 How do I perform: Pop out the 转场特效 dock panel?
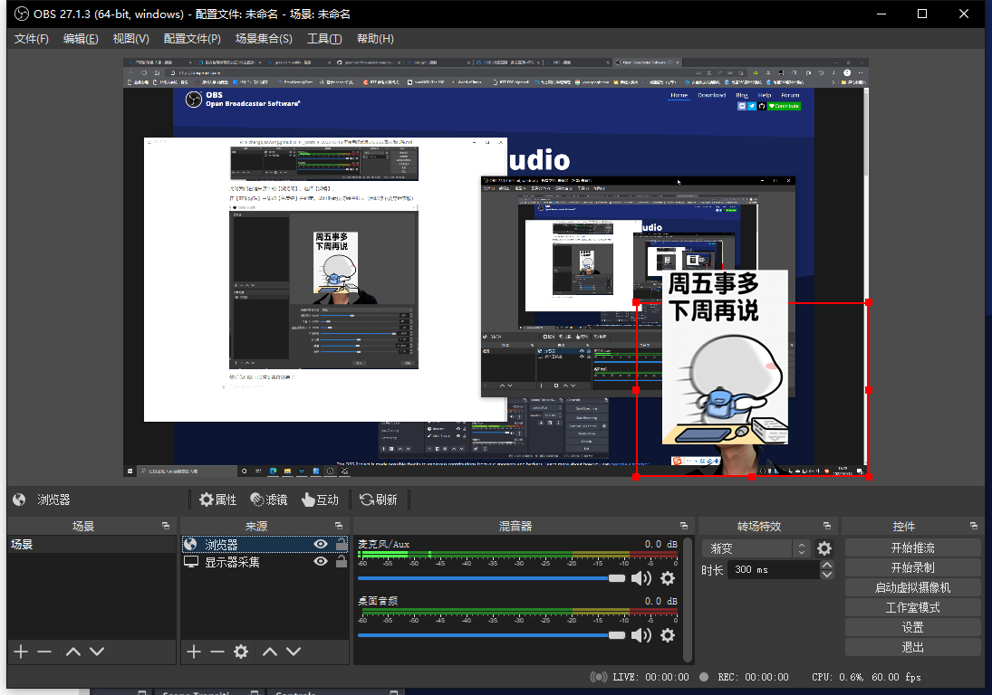[827, 526]
